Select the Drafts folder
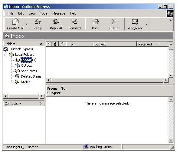 coord(25,82)
